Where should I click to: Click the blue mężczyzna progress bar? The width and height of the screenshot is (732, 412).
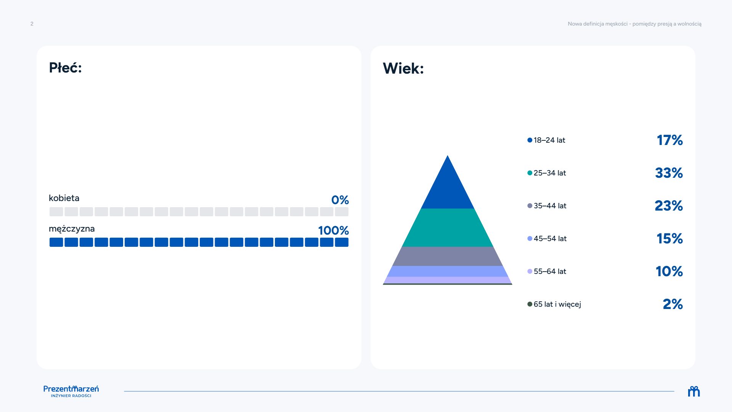(199, 242)
